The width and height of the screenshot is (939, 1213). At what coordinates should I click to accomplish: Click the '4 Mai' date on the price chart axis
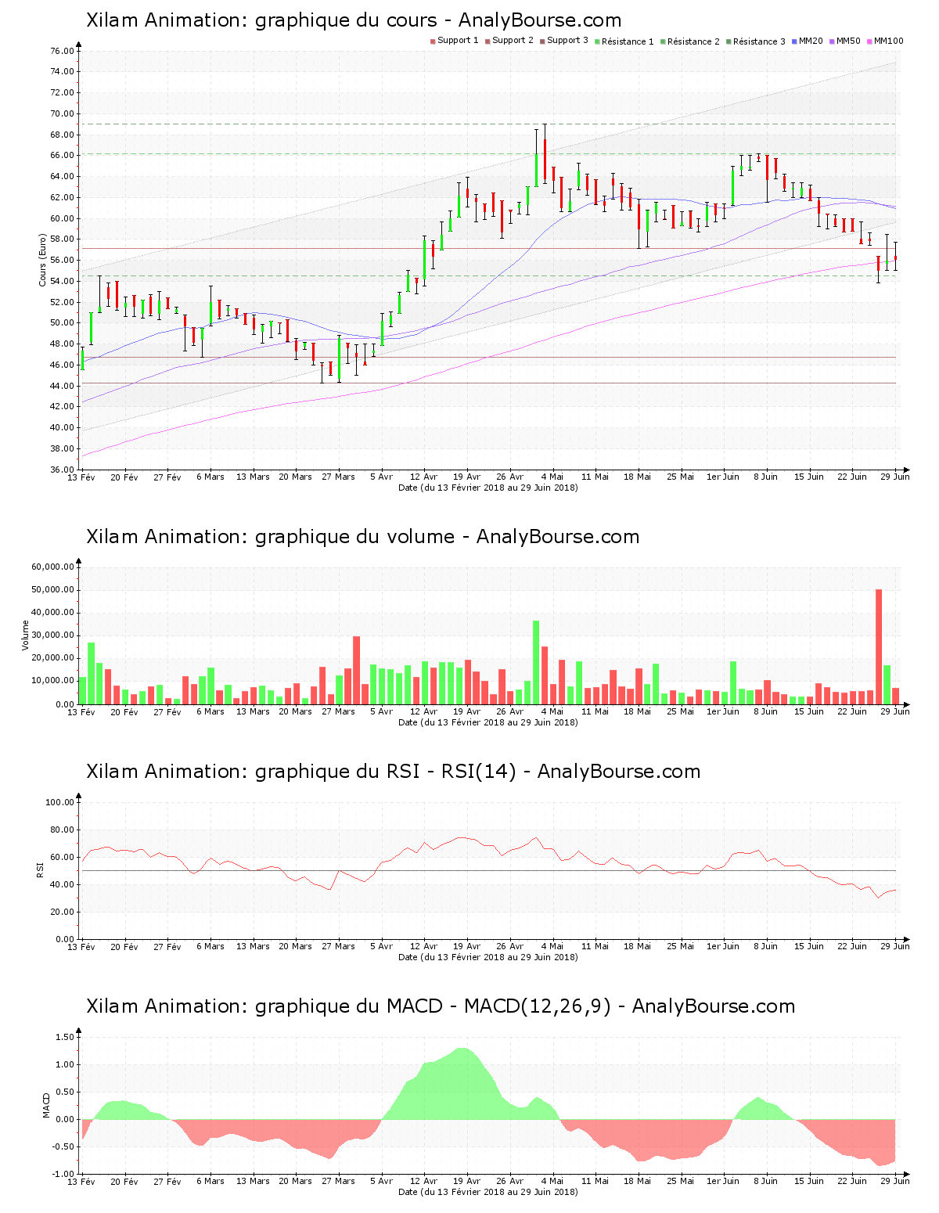pyautogui.click(x=552, y=477)
